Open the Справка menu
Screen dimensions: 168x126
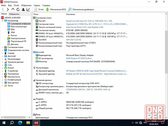click(46, 5)
